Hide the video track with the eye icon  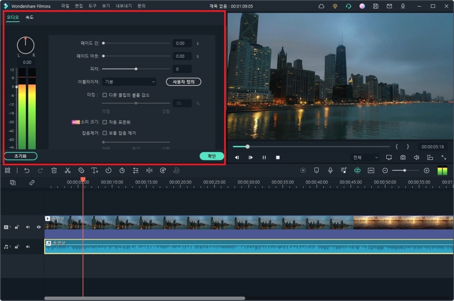click(39, 227)
